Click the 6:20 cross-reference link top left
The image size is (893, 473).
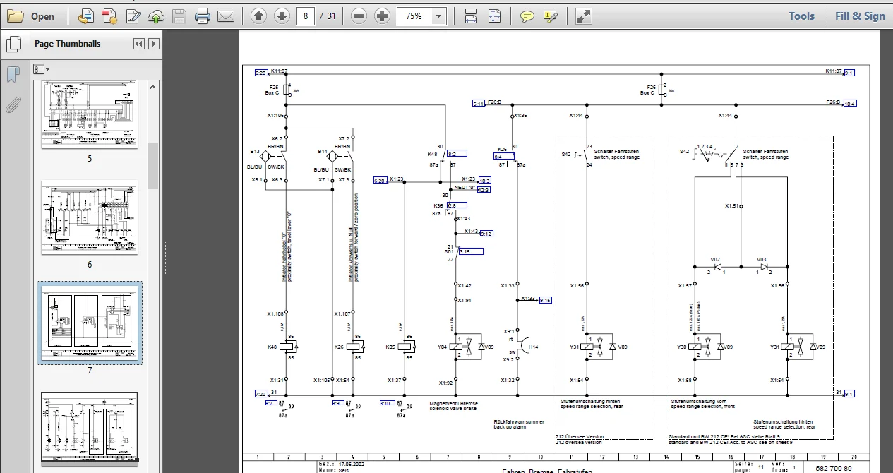pyautogui.click(x=260, y=72)
